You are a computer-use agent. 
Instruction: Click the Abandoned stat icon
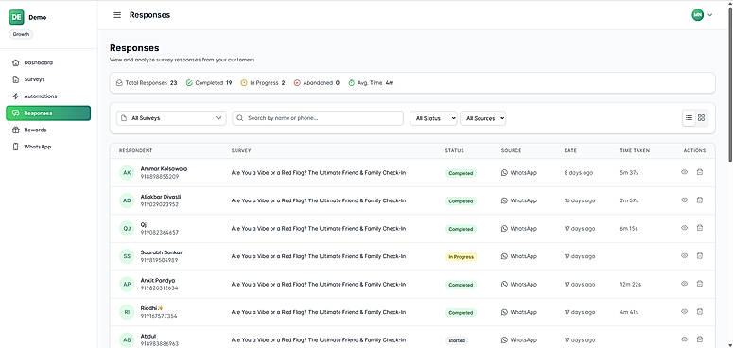tap(297, 83)
